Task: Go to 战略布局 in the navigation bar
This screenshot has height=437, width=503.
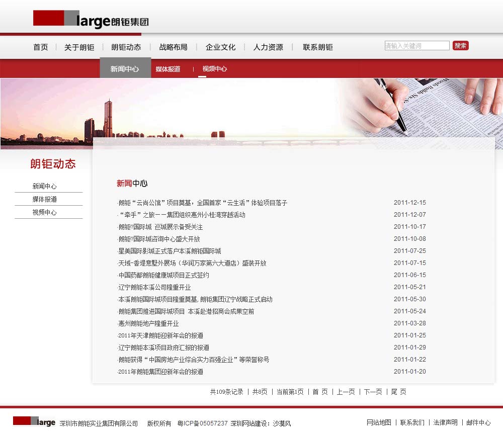Action: click(x=173, y=47)
